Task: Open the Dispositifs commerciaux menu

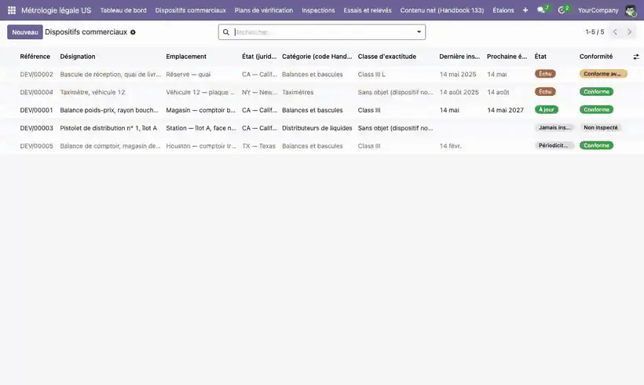Action: coord(191,10)
